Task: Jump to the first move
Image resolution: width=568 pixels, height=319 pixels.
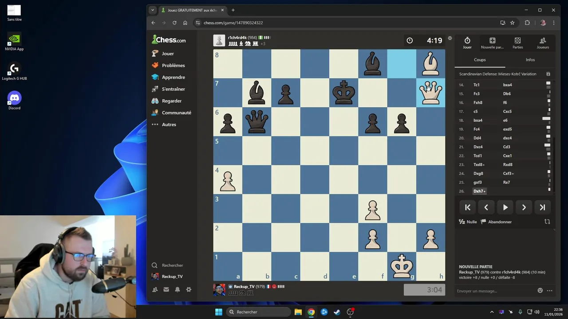Action: 467,207
